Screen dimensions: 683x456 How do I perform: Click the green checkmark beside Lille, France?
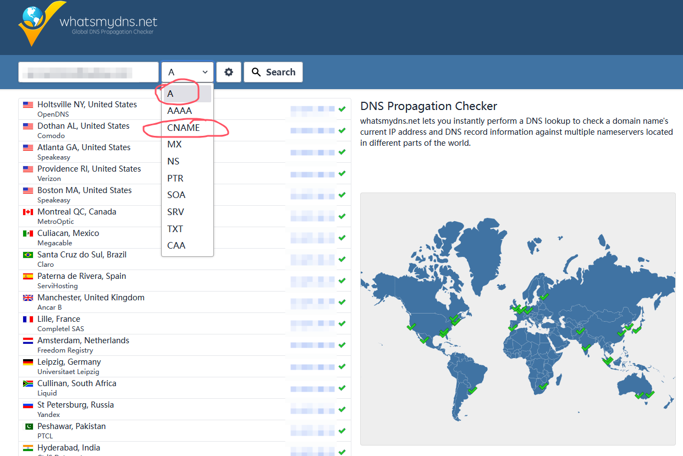pos(342,323)
